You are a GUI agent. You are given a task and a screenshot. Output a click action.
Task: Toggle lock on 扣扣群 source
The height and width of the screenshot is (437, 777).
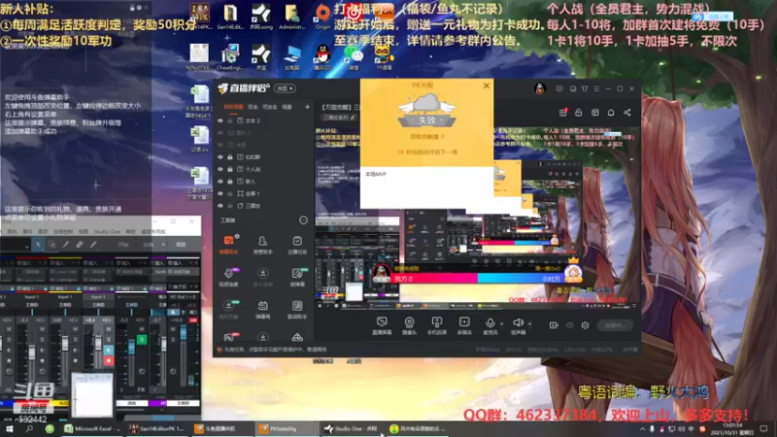tap(230, 157)
